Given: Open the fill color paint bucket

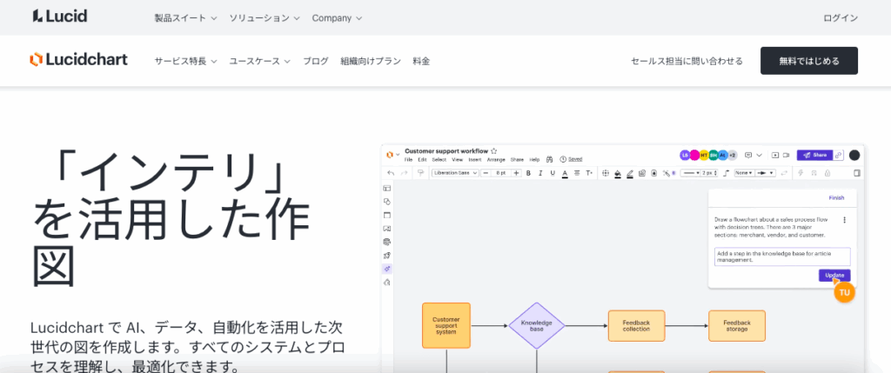Looking at the screenshot, I should pyautogui.click(x=618, y=174).
